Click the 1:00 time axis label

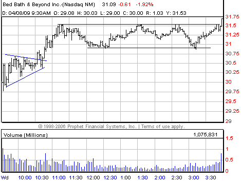point(125,178)
